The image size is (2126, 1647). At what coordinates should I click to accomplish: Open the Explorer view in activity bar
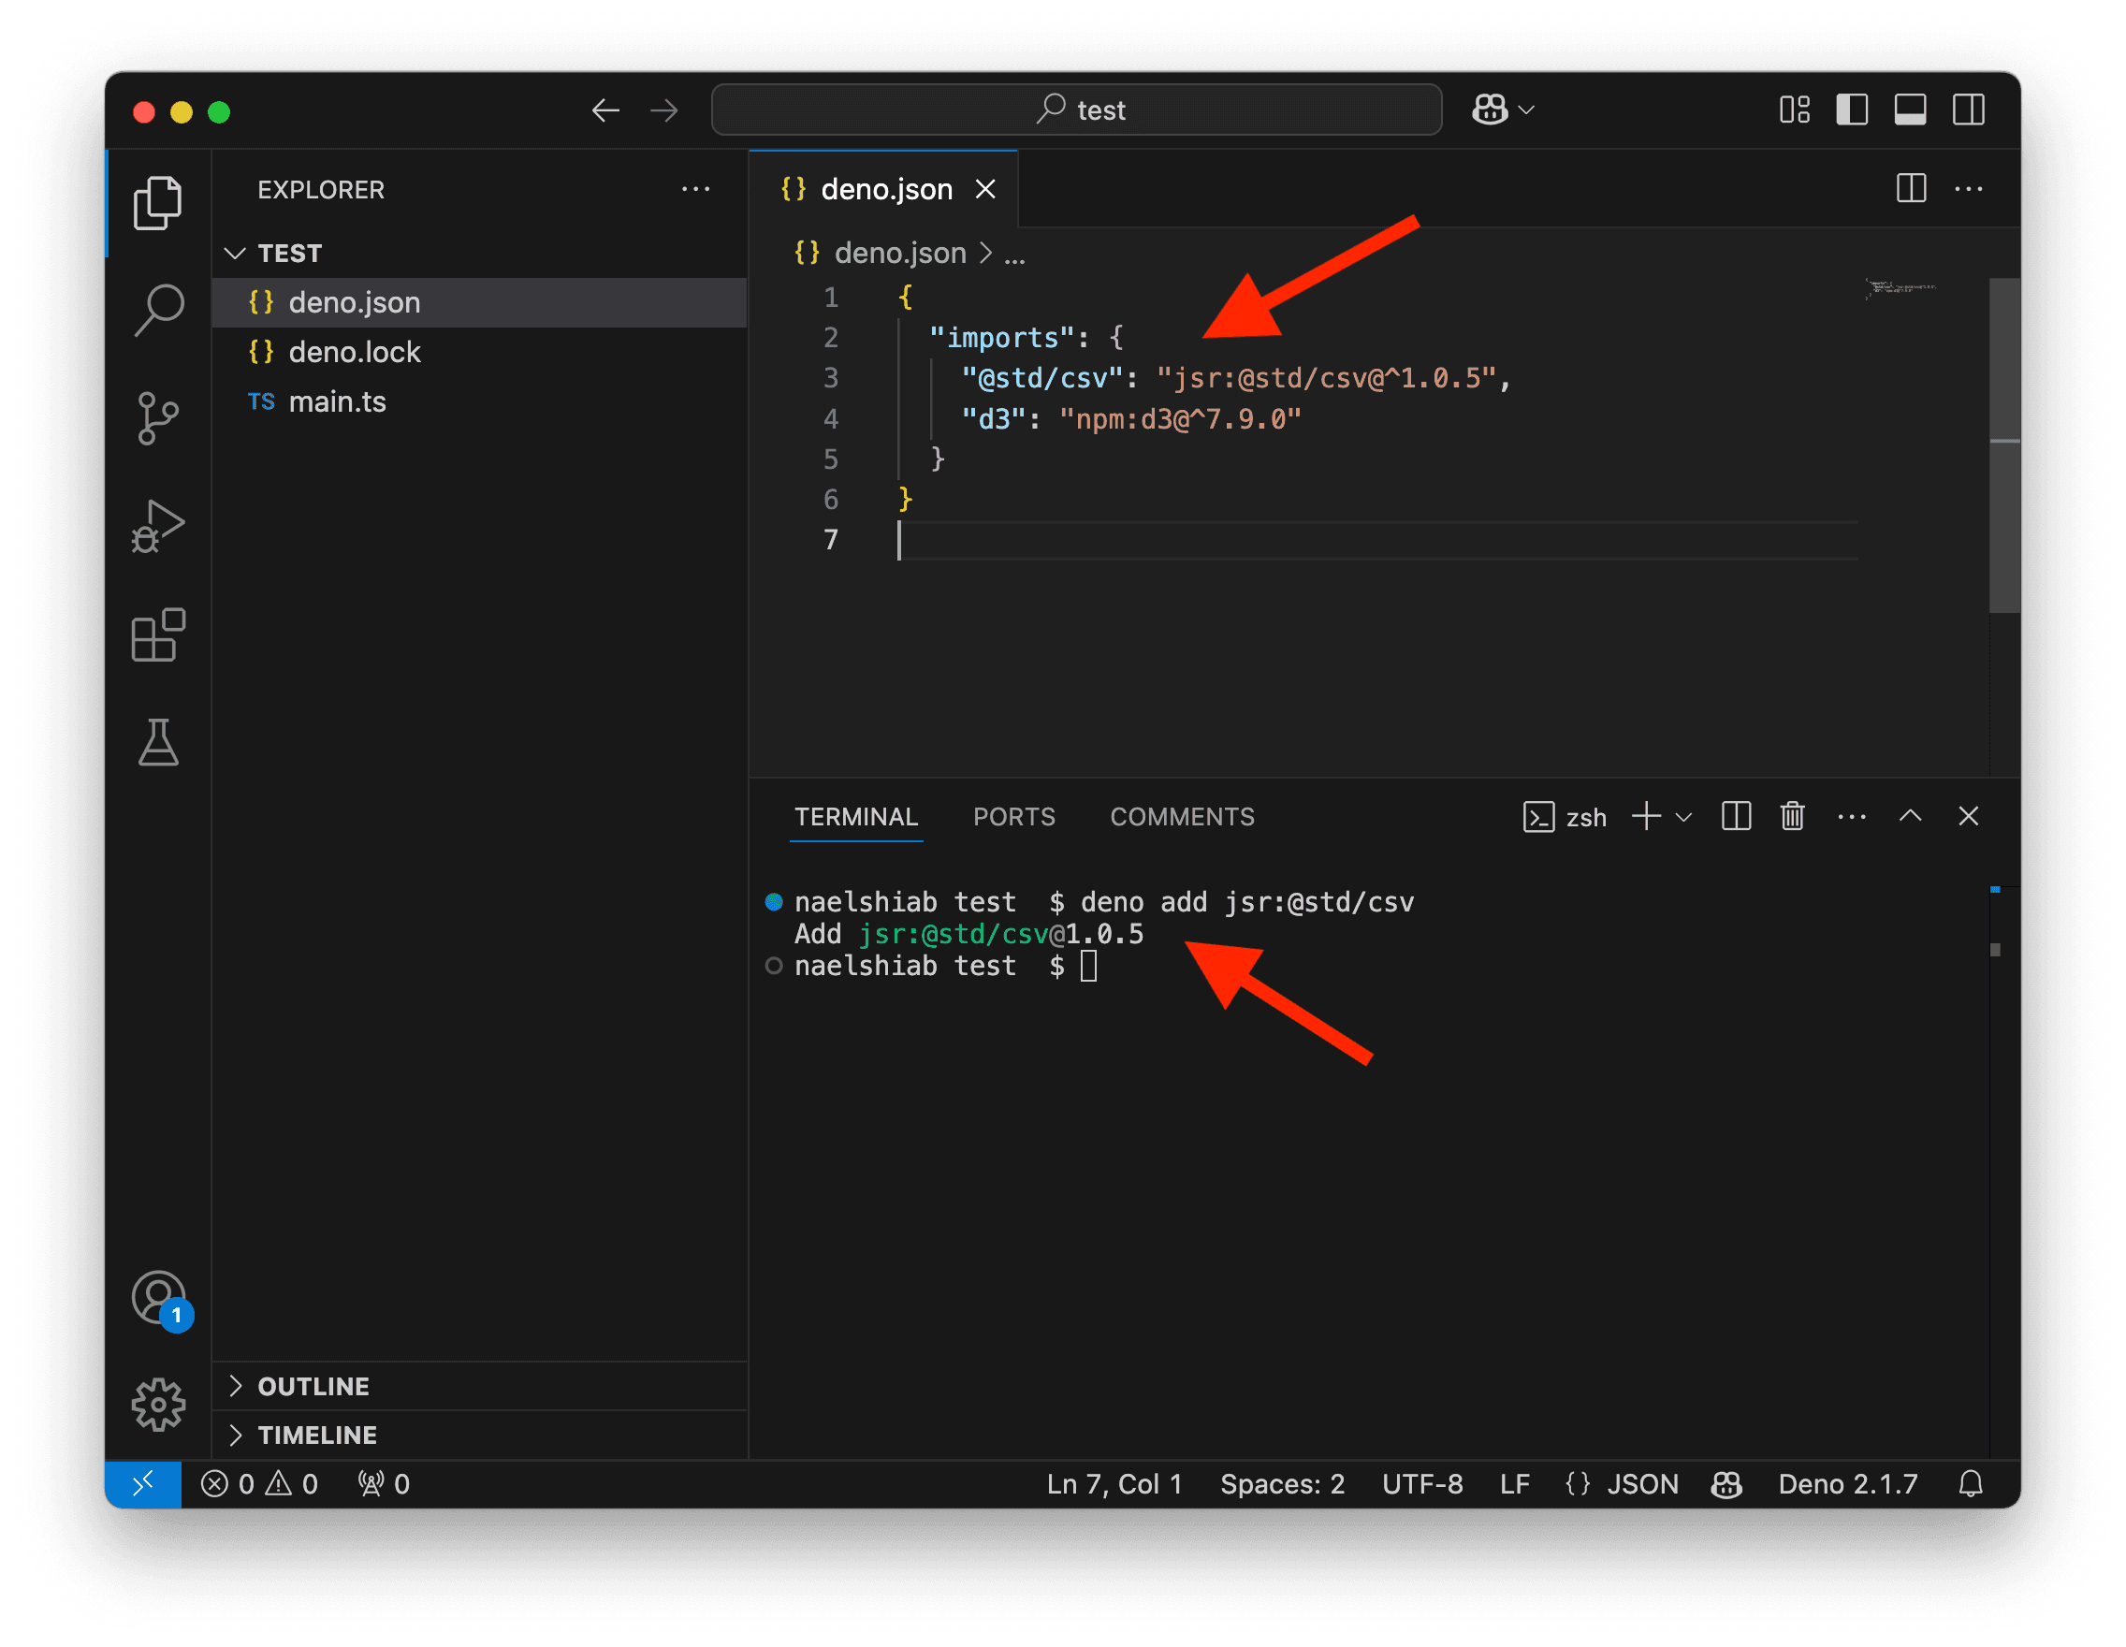point(158,202)
